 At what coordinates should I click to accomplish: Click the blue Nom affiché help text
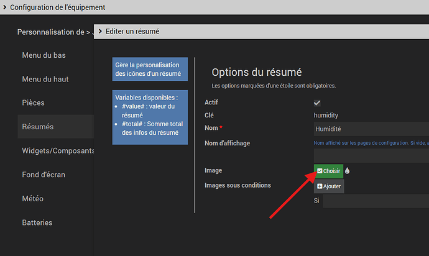371,143
